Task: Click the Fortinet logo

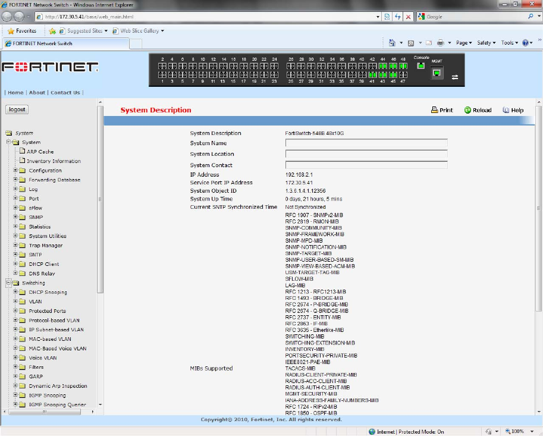Action: pos(50,67)
